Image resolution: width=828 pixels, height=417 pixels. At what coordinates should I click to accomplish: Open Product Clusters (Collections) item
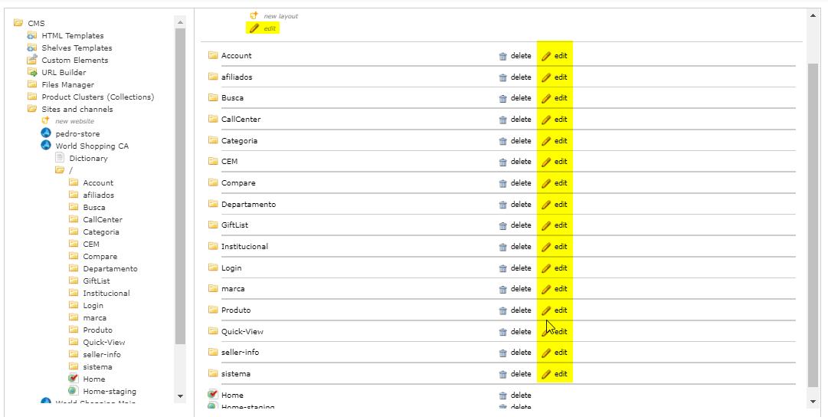97,97
